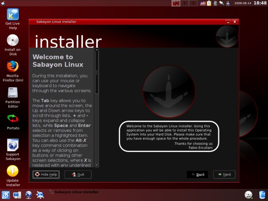Click help panel scrollbar up arrow
This screenshot has width=268, height=201.
[97, 50]
